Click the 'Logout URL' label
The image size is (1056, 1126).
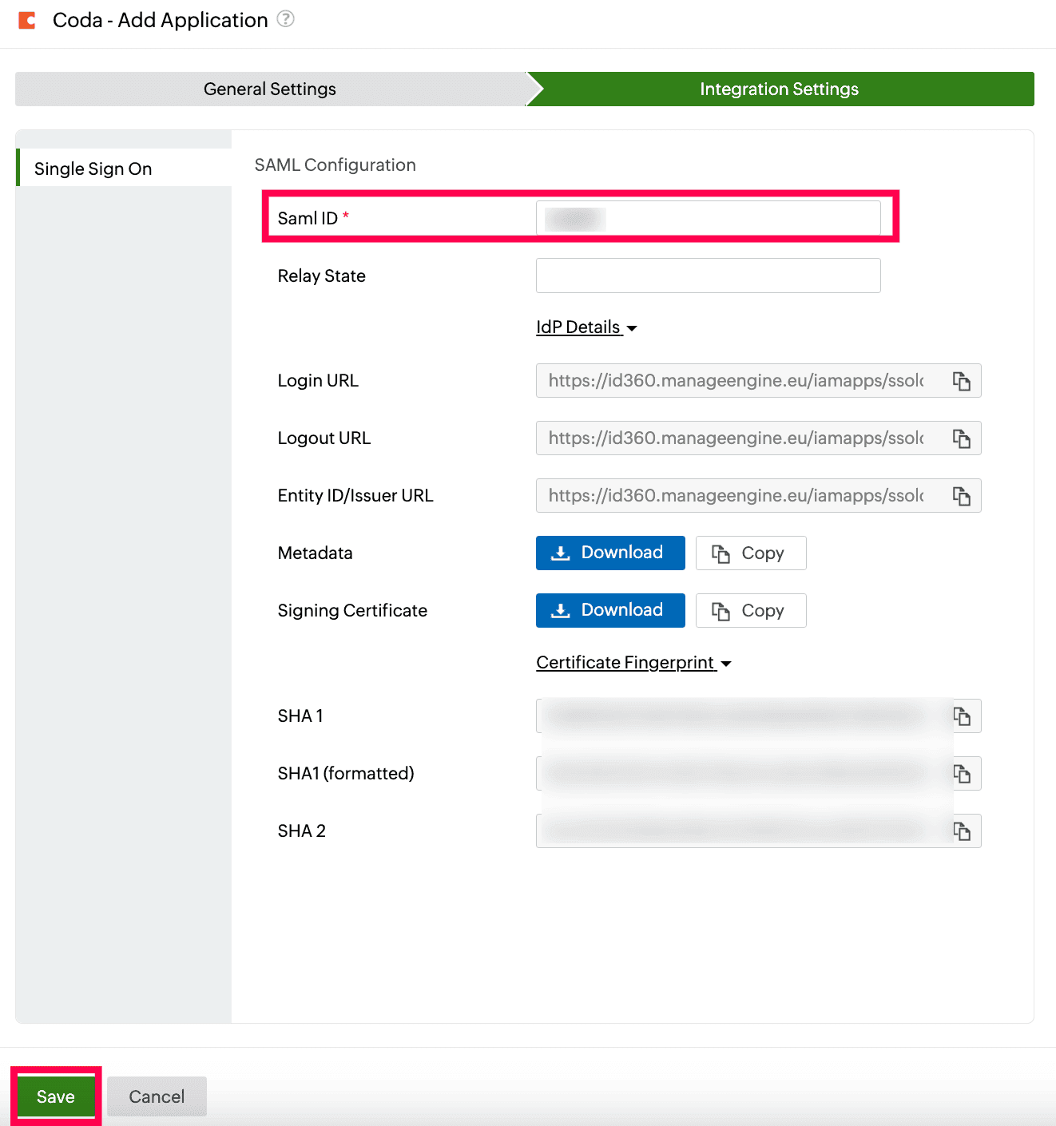coord(324,438)
